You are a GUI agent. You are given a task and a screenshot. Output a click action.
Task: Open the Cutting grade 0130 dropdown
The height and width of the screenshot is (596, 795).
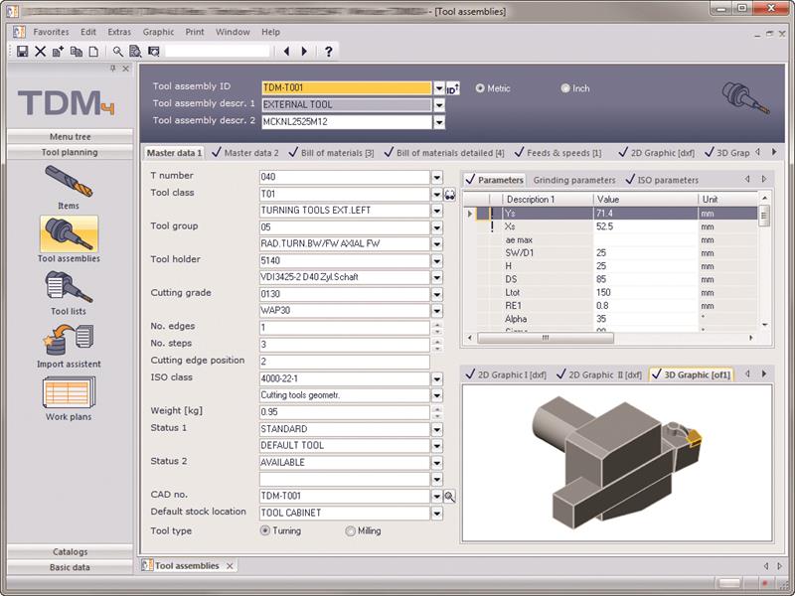(437, 294)
